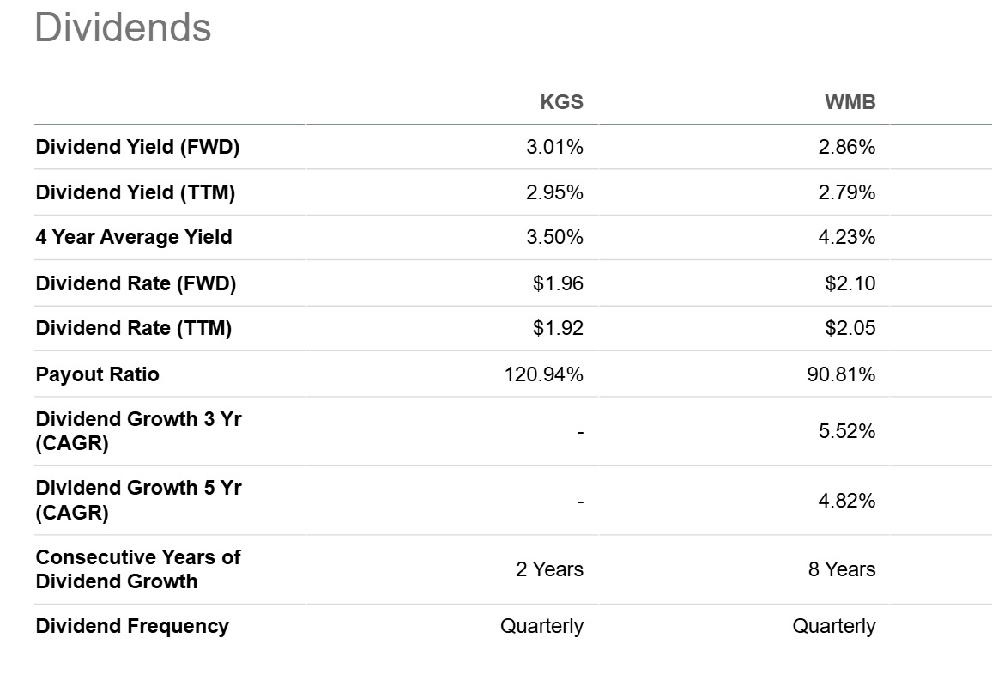Image resolution: width=992 pixels, height=675 pixels.
Task: Click KGS payout ratio value 120.94%
Action: [x=543, y=374]
